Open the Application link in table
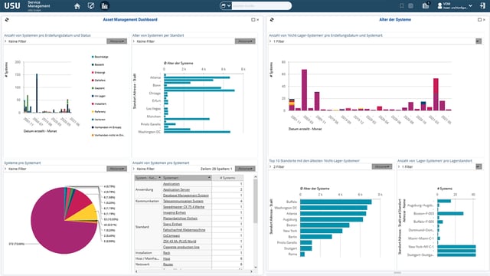The image size is (490, 276). pos(171,184)
